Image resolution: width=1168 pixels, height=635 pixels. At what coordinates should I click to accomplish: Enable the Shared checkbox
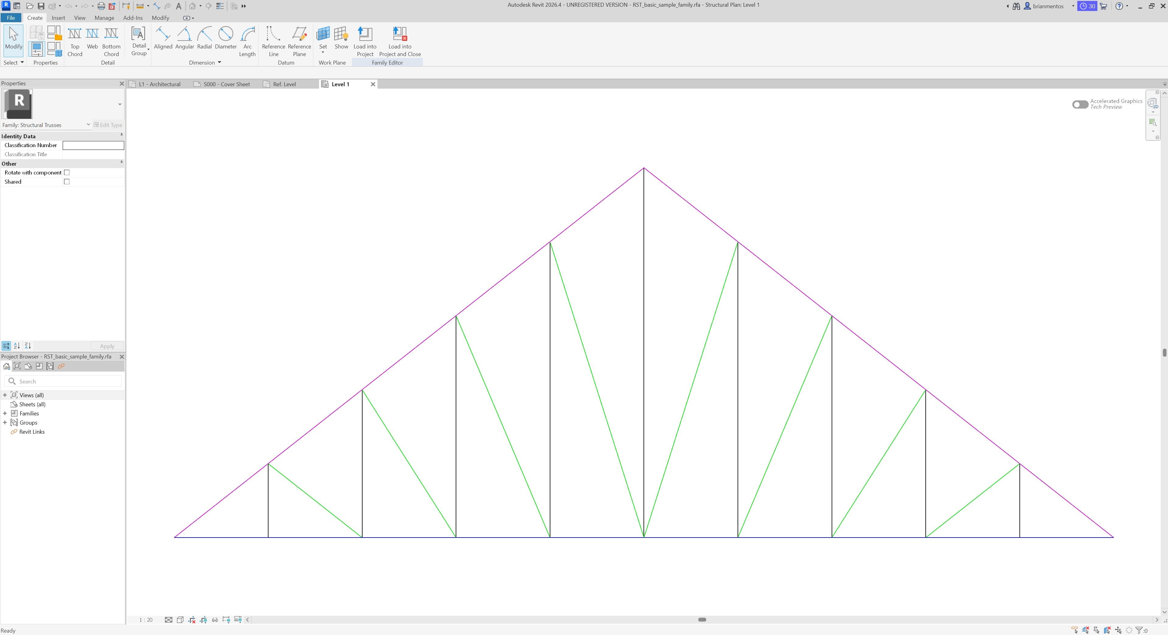point(67,182)
